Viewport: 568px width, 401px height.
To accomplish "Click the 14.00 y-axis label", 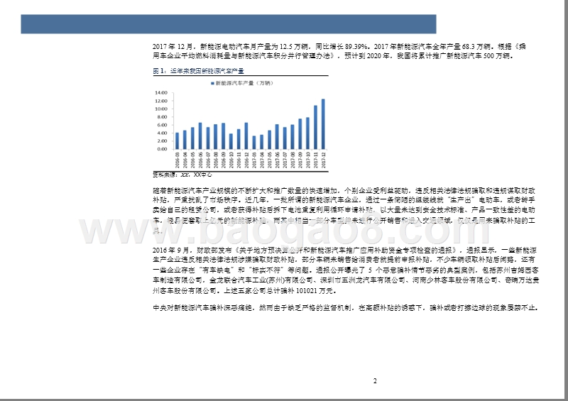I will point(161,93).
